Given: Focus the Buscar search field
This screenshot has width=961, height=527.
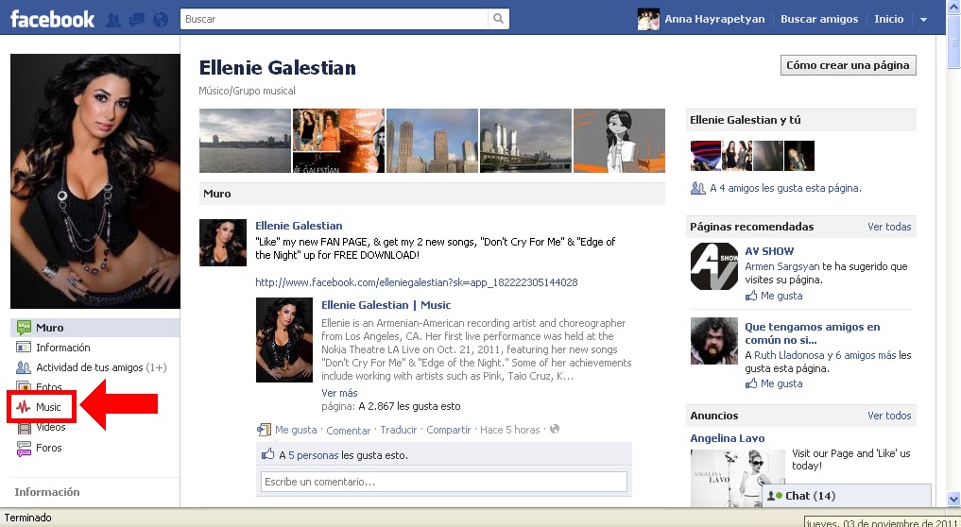Looking at the screenshot, I should tap(334, 19).
